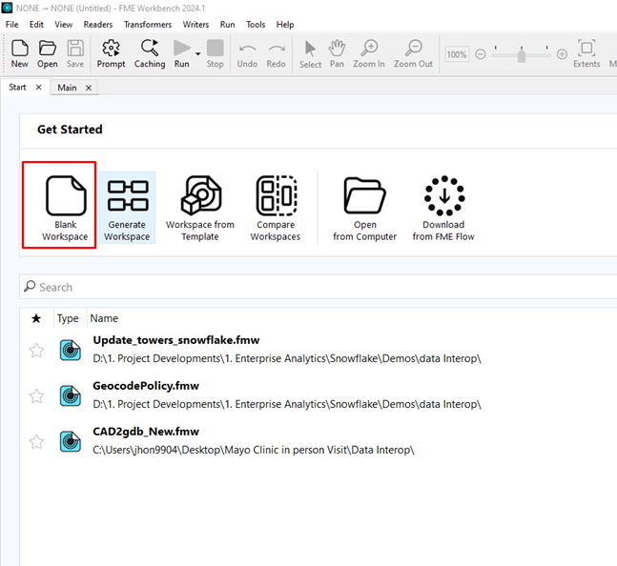Open recent file CAD2gdb_New.fmw
Screen dimensions: 617x566
[x=146, y=432]
